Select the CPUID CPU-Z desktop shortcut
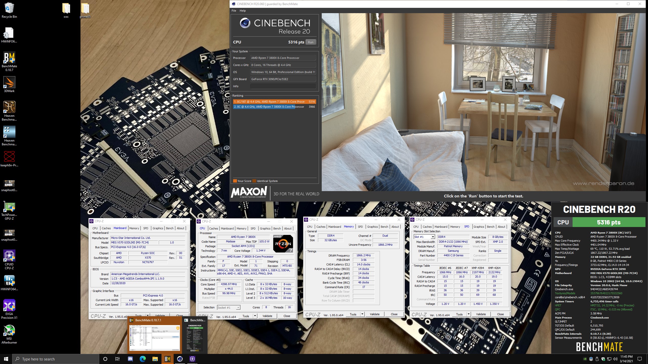Image resolution: width=648 pixels, height=364 pixels. 9,260
